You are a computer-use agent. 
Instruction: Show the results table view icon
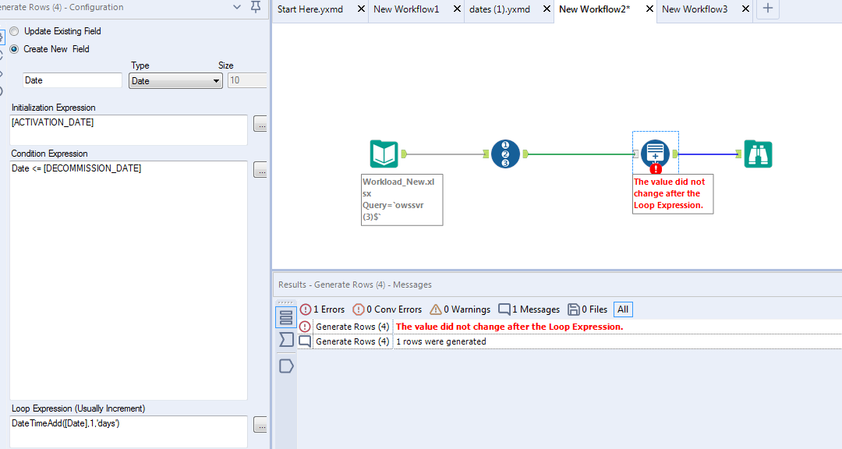pos(286,317)
